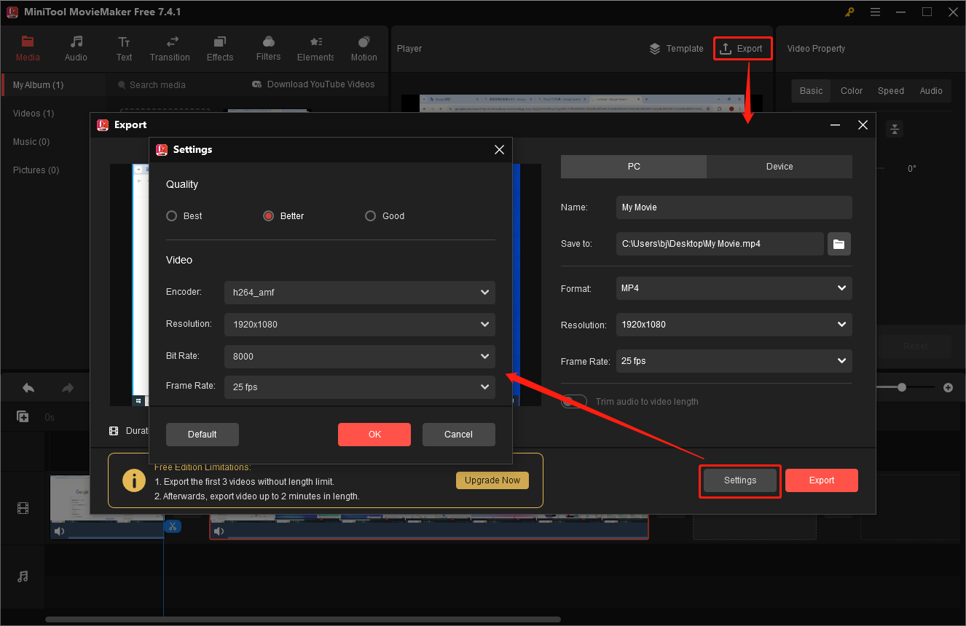Browse for save folder icon
This screenshot has height=626, width=966.
coord(839,244)
